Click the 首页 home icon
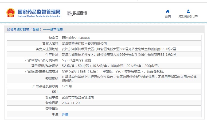Screen dimensions: 207x120 [168, 11]
